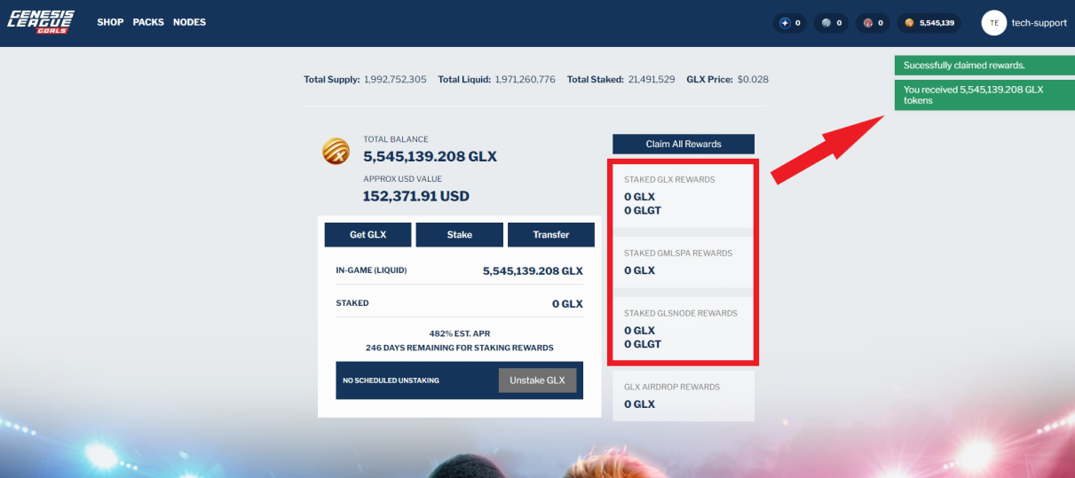The height and width of the screenshot is (478, 1075).
Task: Click the Get GLX button
Action: pyautogui.click(x=368, y=235)
